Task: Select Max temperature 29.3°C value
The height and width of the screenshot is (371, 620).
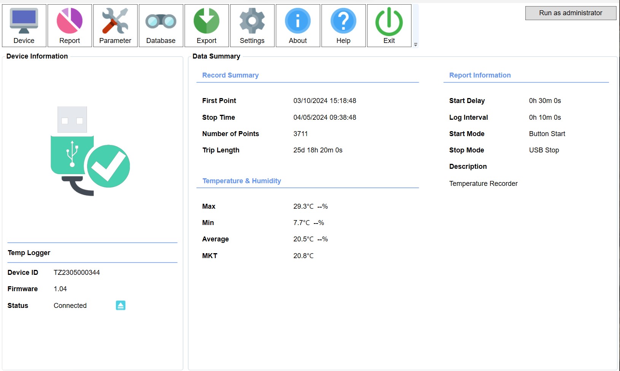Action: click(x=304, y=206)
